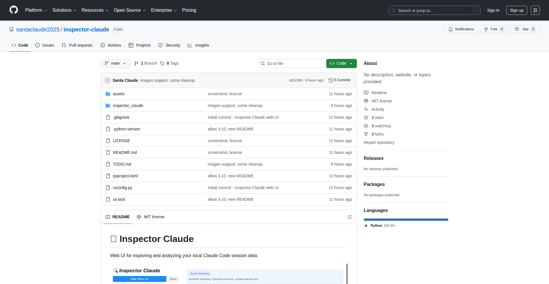The width and height of the screenshot is (549, 284).
Task: Open the LICENSE file
Action: click(x=121, y=141)
